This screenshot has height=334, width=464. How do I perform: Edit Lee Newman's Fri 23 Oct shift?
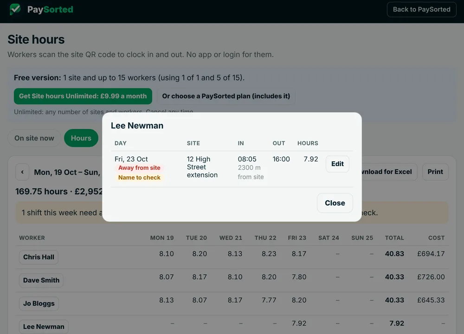(337, 164)
